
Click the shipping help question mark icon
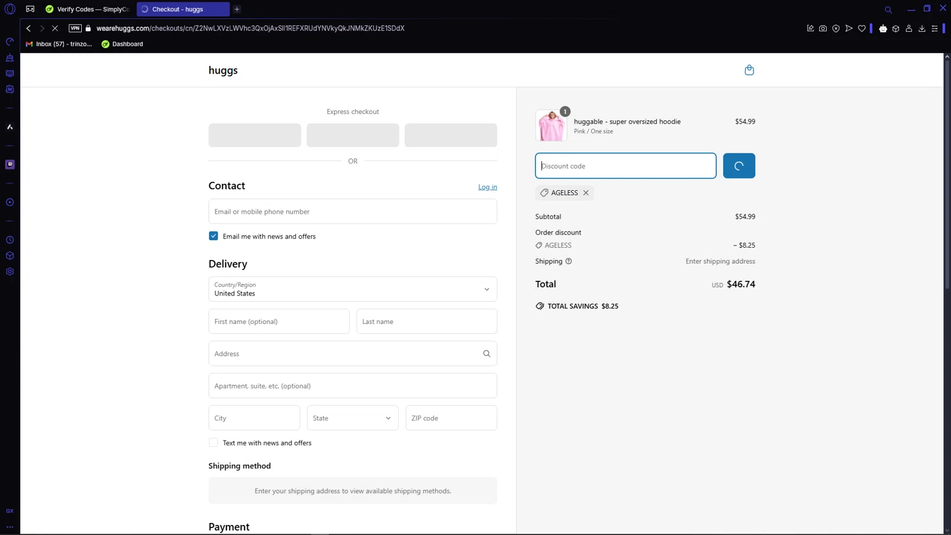click(569, 261)
